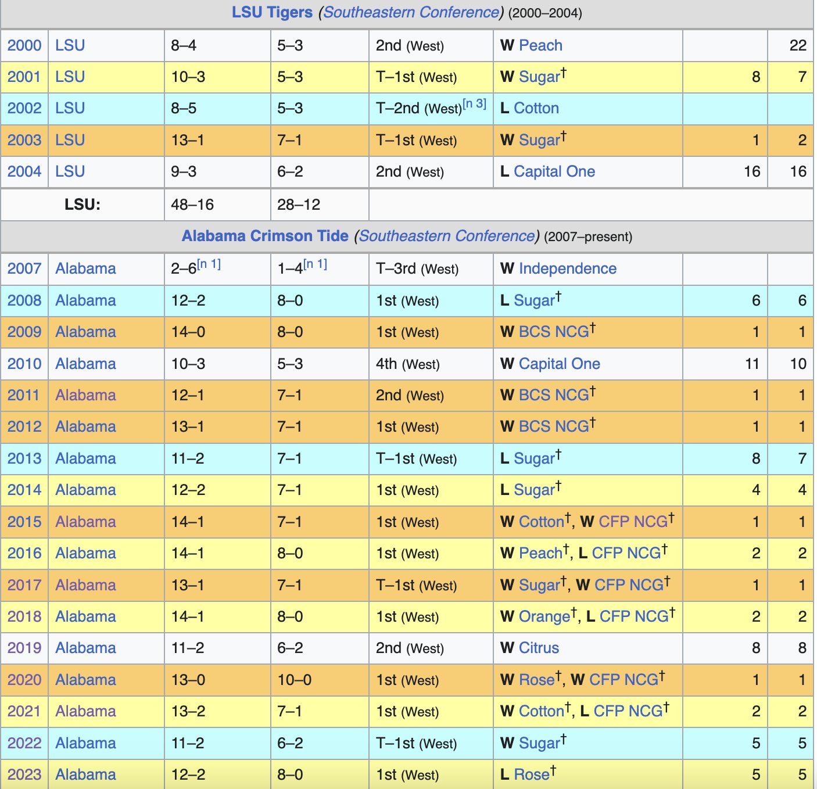Open the Rose bowl link in the 2023 row
Viewport: 817px width, 789px height.
(x=532, y=774)
